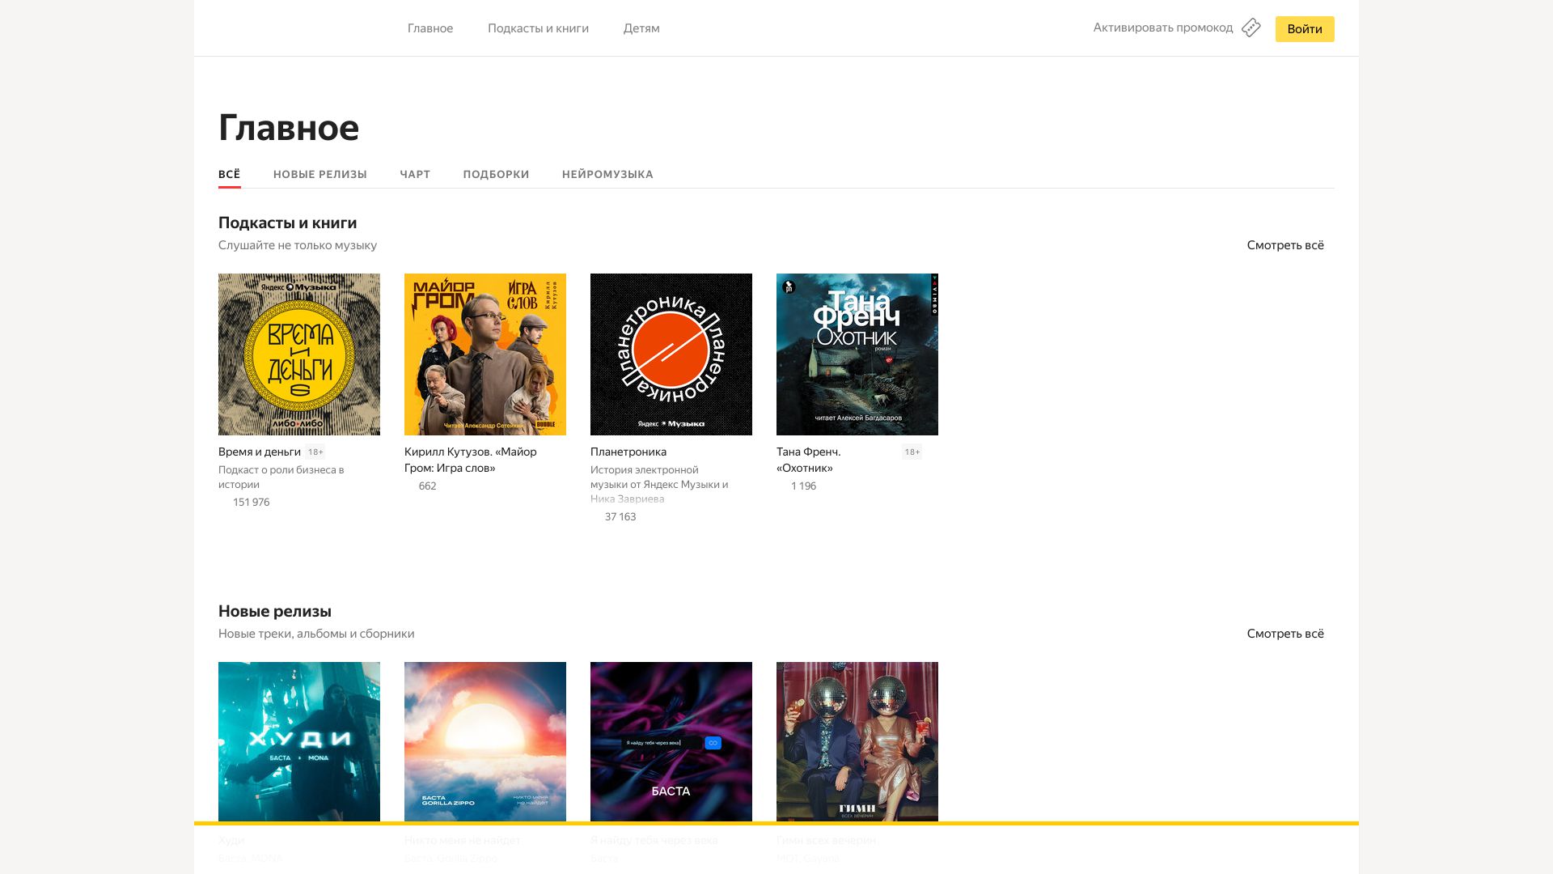The width and height of the screenshot is (1553, 874).
Task: Switch to the ЧАРТ tab
Action: 415,174
